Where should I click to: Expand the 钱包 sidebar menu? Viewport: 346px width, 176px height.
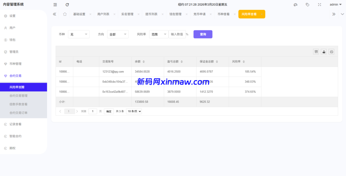pos(23,40)
